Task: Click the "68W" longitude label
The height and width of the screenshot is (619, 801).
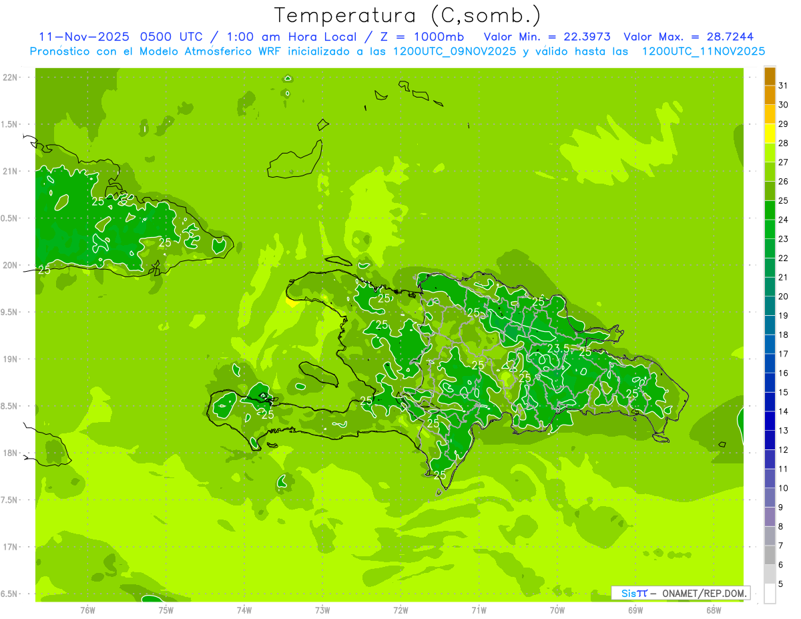Action: point(714,610)
